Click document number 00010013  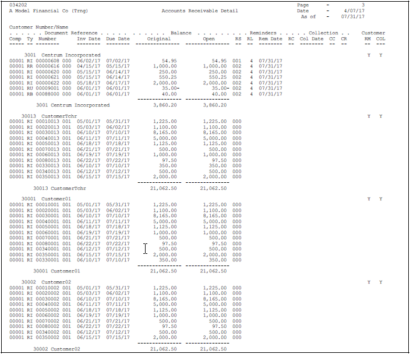click(47, 122)
